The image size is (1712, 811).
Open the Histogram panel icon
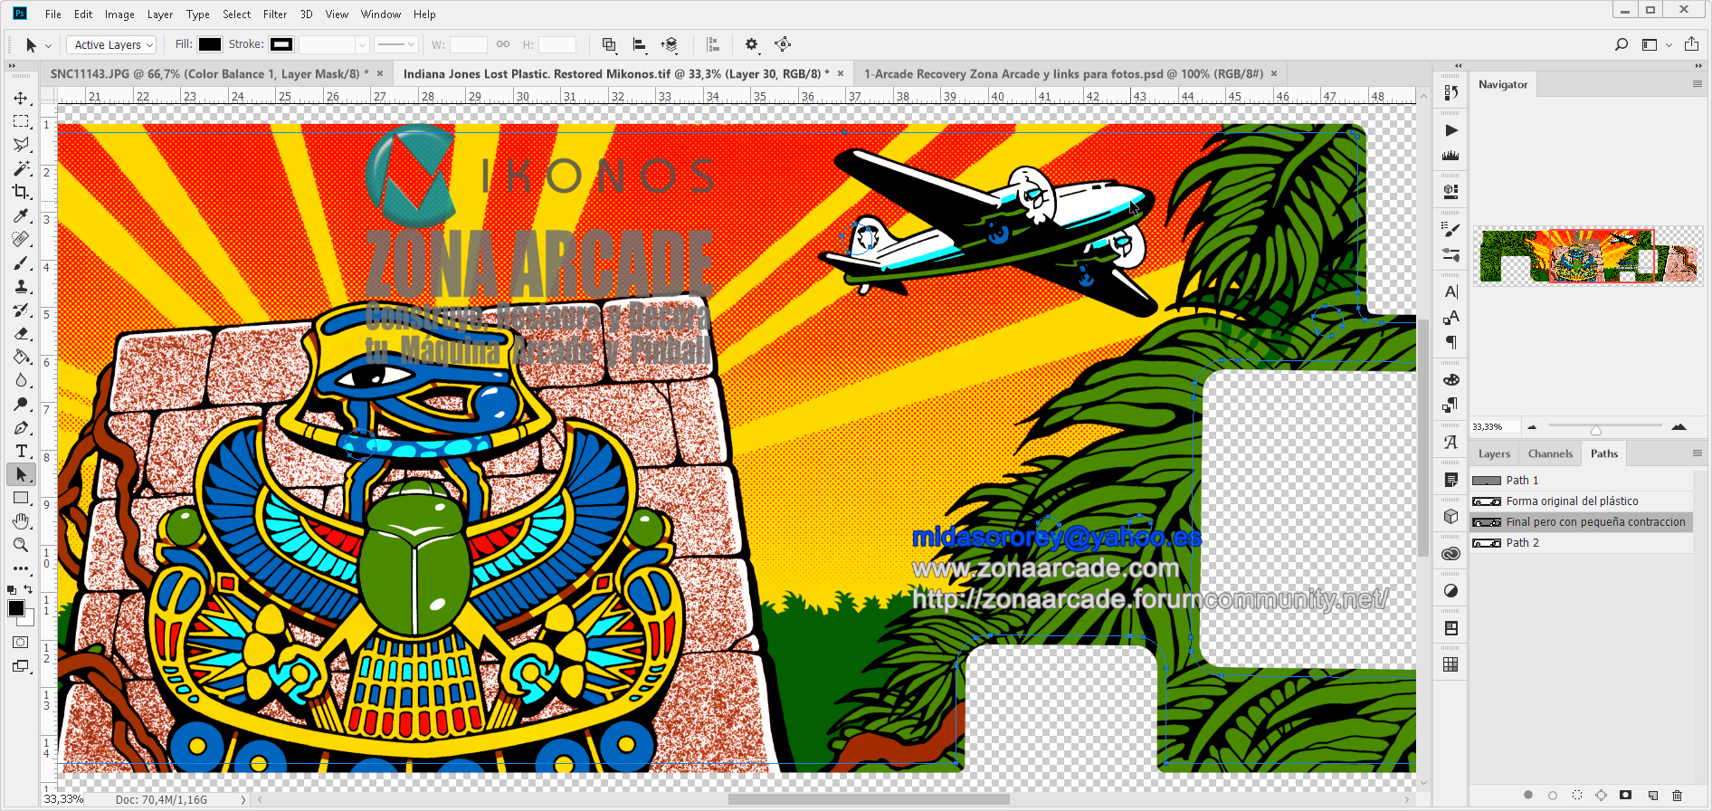pyautogui.click(x=1450, y=156)
